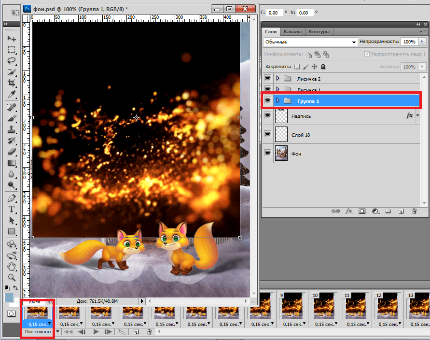Select the Hand tool
Image resolution: width=430 pixels, height=340 pixels.
coord(11,266)
